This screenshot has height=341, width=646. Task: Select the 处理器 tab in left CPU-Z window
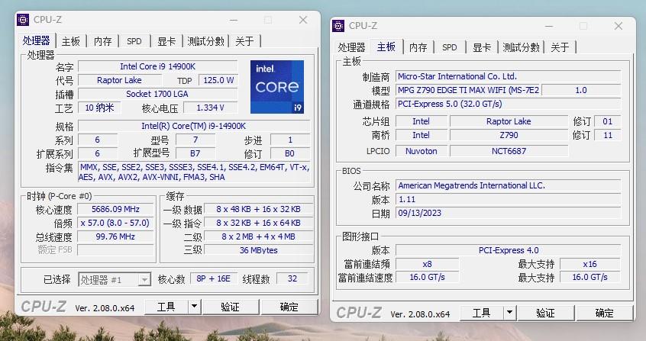[x=36, y=40]
